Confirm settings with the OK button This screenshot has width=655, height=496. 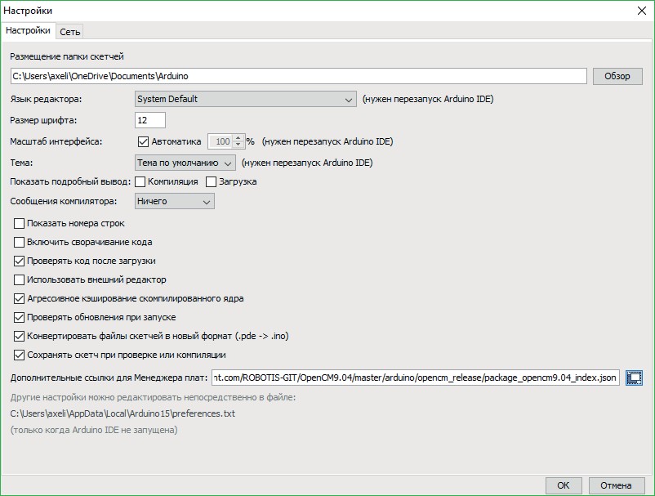click(x=564, y=485)
